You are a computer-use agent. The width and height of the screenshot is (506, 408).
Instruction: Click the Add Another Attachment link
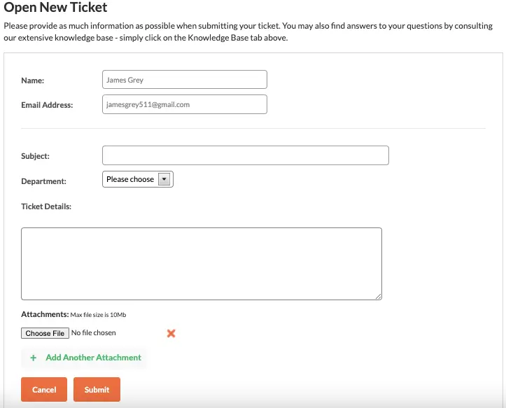(x=93, y=358)
